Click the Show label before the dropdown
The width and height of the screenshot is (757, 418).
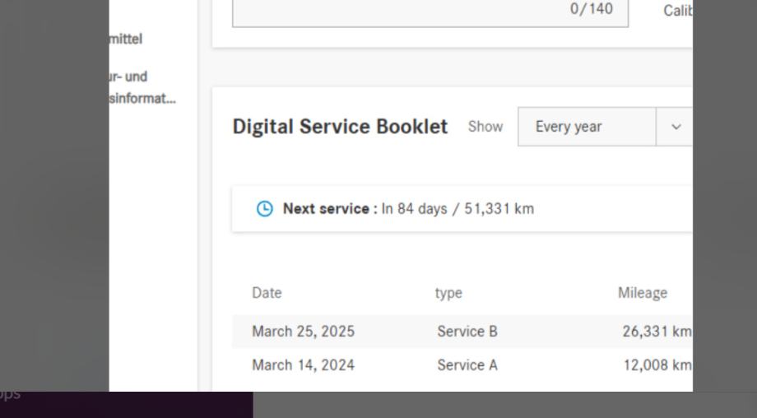485,127
